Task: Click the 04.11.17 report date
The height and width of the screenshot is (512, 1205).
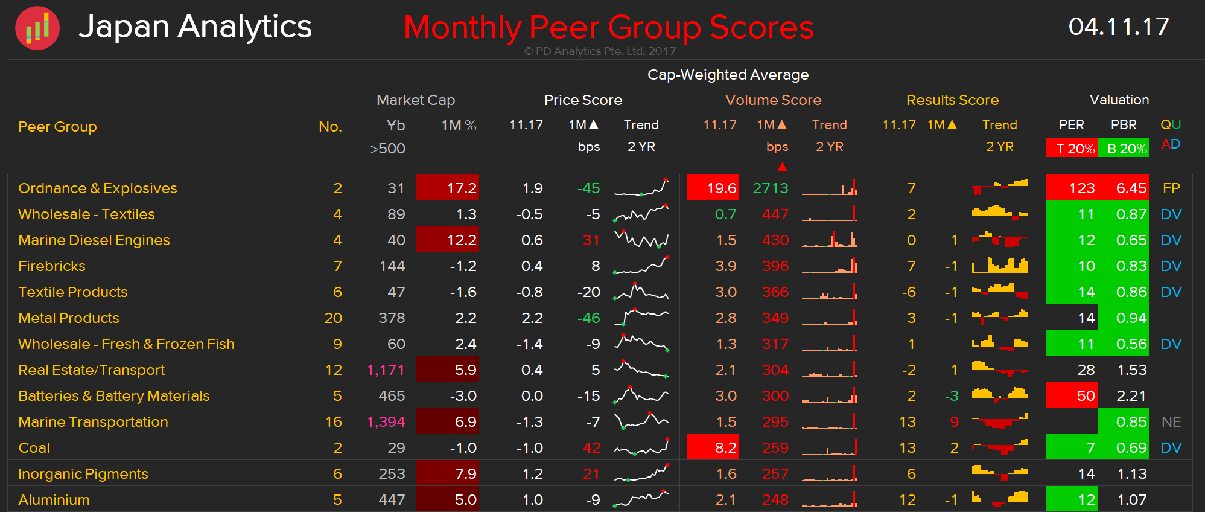Action: (x=1118, y=27)
